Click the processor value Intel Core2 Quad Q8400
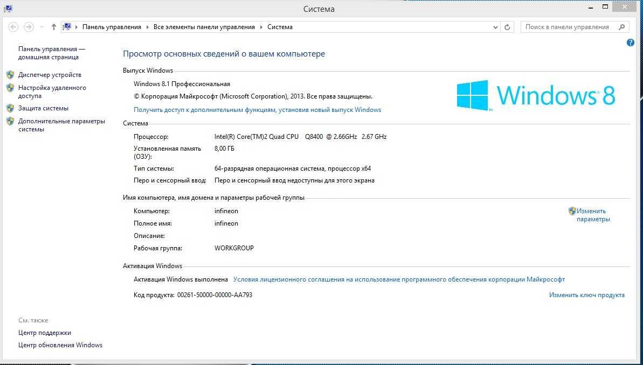 point(300,137)
